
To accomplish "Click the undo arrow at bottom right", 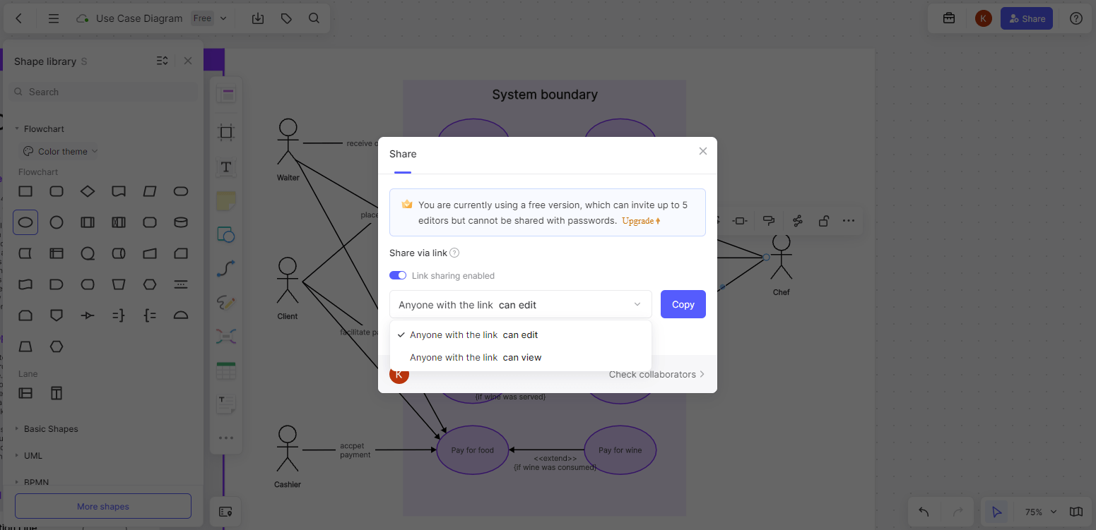I will 923,512.
